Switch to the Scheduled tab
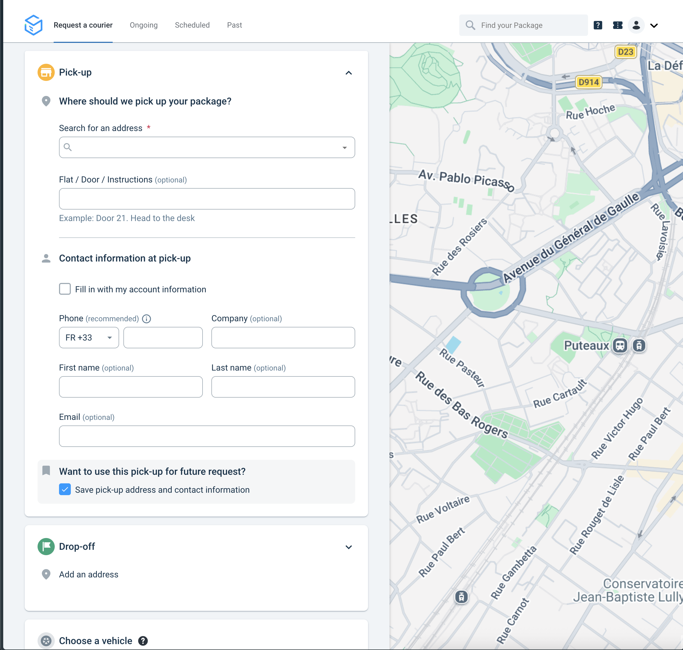 [x=192, y=25]
